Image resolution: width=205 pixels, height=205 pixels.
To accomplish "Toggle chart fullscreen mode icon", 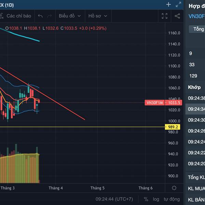I will pyautogui.click(x=164, y=16).
